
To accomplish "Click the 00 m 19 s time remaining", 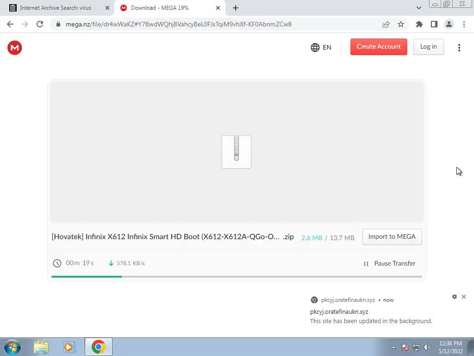I will pyautogui.click(x=80, y=263).
